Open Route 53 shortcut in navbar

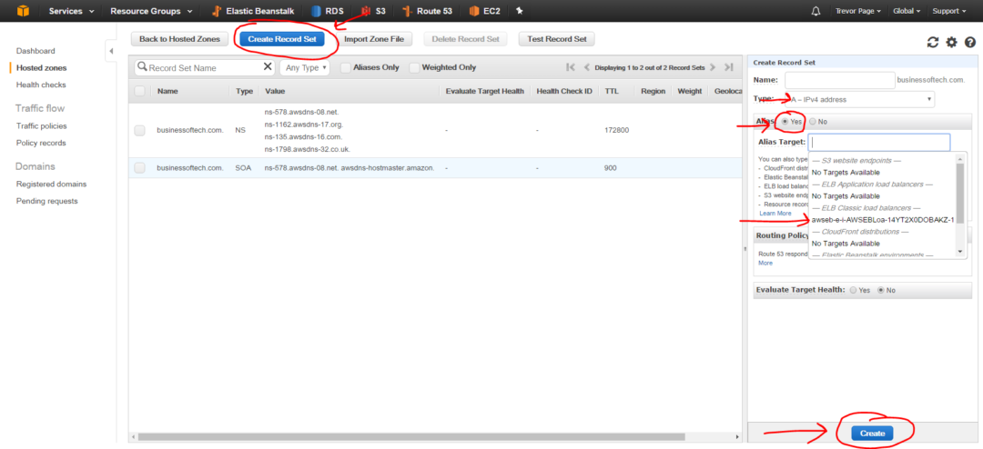432,11
